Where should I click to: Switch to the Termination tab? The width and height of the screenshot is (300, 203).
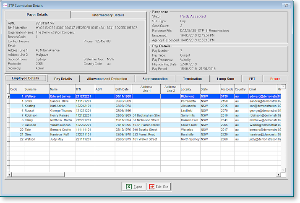[192, 79]
